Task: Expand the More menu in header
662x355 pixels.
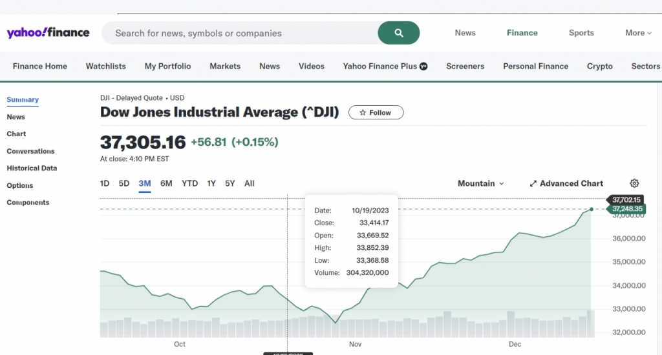Action: pos(637,33)
